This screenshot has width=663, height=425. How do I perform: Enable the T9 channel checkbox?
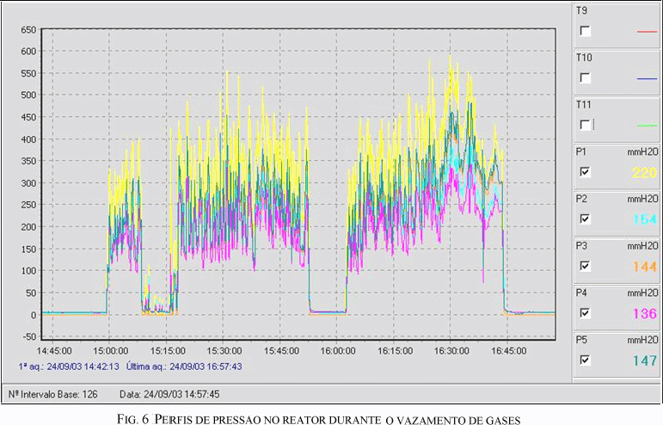click(x=586, y=31)
